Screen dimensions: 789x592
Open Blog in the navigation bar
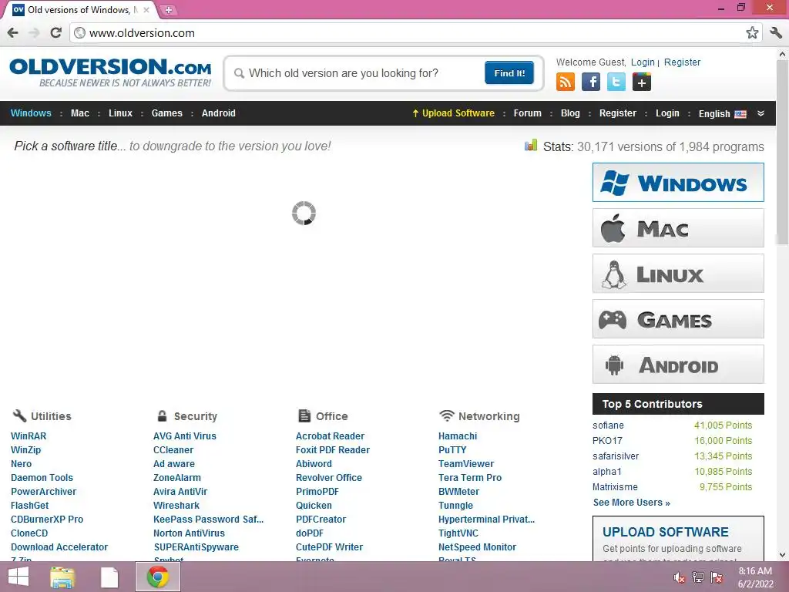pos(570,113)
